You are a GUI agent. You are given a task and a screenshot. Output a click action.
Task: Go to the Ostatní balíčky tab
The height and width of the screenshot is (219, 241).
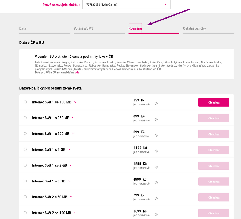[x=194, y=28]
